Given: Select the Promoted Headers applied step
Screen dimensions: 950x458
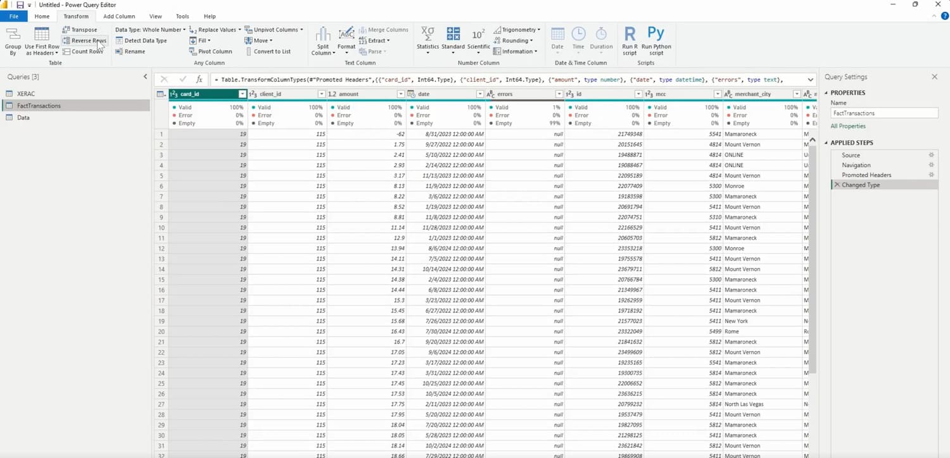Looking at the screenshot, I should 866,175.
